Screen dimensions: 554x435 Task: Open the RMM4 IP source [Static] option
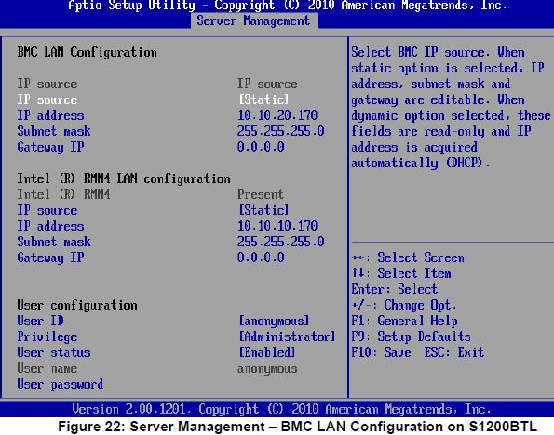coord(263,210)
